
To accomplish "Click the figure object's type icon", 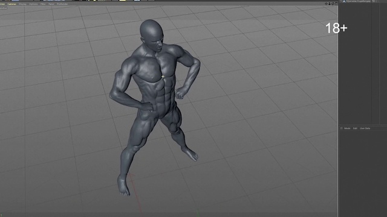I will (x=344, y=1).
